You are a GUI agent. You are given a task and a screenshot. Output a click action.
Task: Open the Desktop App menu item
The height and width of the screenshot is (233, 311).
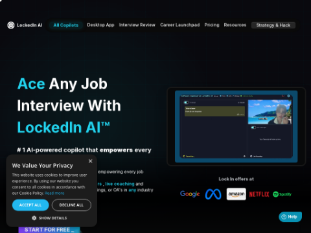click(100, 25)
